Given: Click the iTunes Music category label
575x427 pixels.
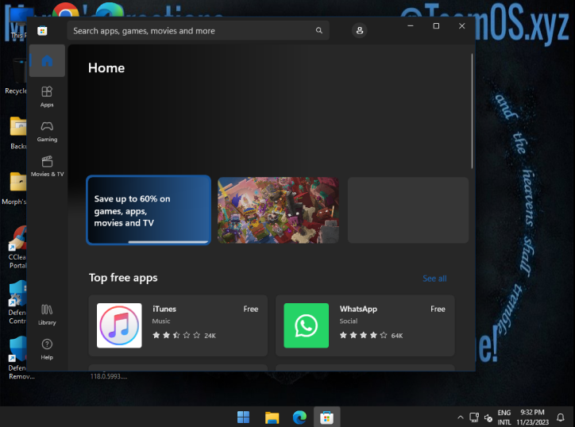Looking at the screenshot, I should (x=161, y=321).
